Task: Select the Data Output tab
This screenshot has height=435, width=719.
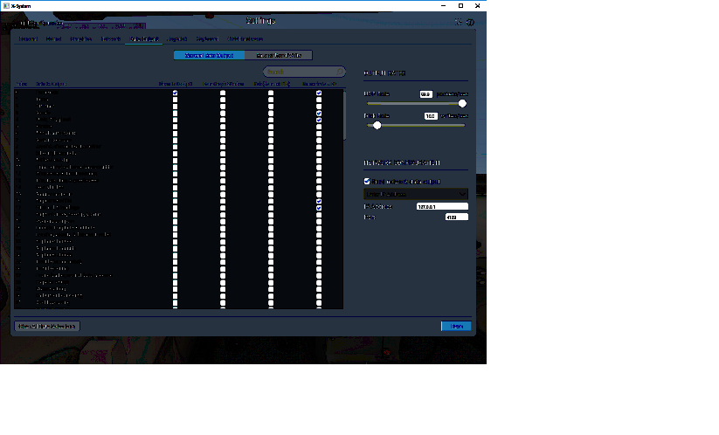Action: (144, 39)
